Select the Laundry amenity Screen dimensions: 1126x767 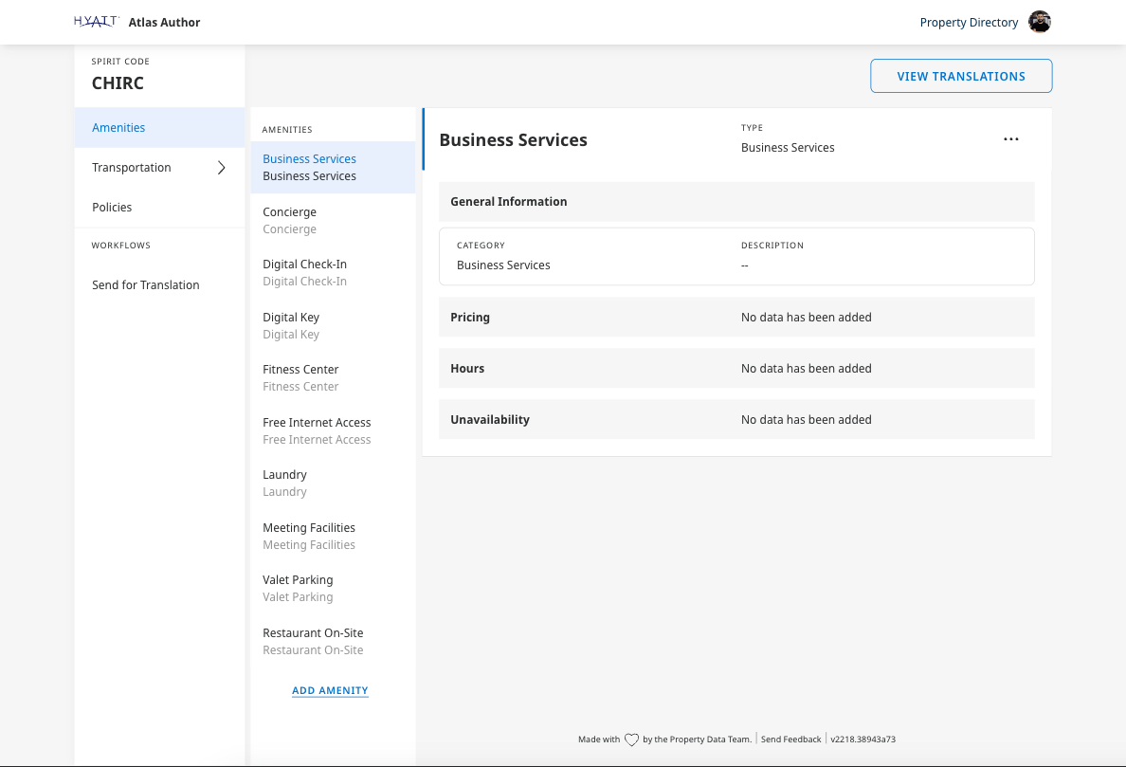click(334, 484)
